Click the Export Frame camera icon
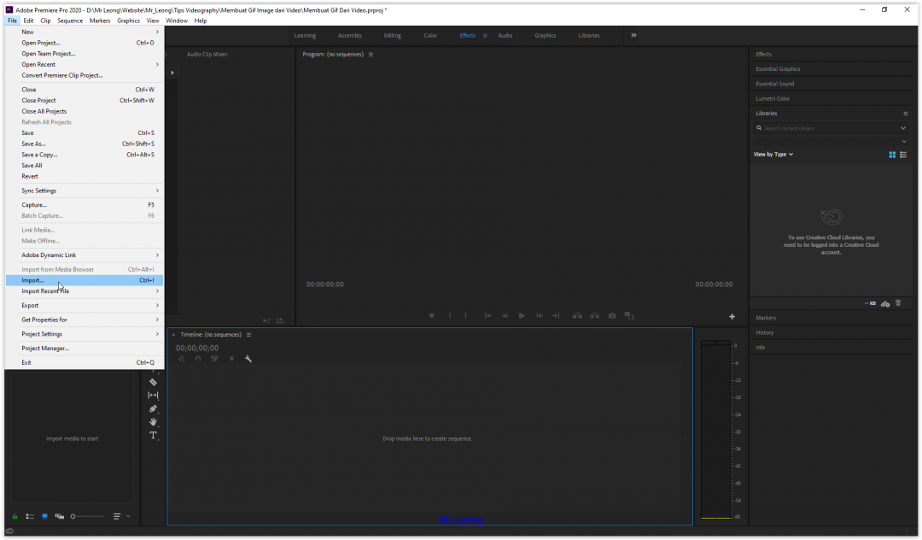The width and height of the screenshot is (922, 540). [x=612, y=315]
